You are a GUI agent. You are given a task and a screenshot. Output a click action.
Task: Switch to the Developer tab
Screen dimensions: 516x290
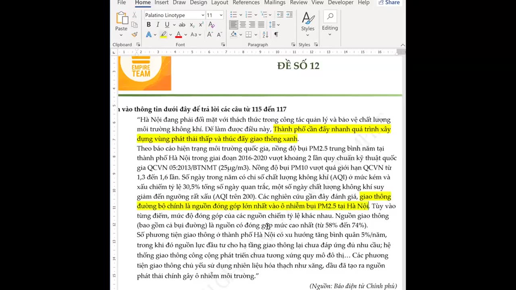[x=341, y=3]
